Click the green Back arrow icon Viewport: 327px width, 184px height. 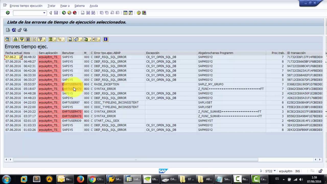[64, 13]
